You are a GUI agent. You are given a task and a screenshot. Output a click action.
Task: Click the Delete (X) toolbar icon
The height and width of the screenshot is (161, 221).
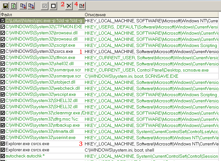[69, 6]
